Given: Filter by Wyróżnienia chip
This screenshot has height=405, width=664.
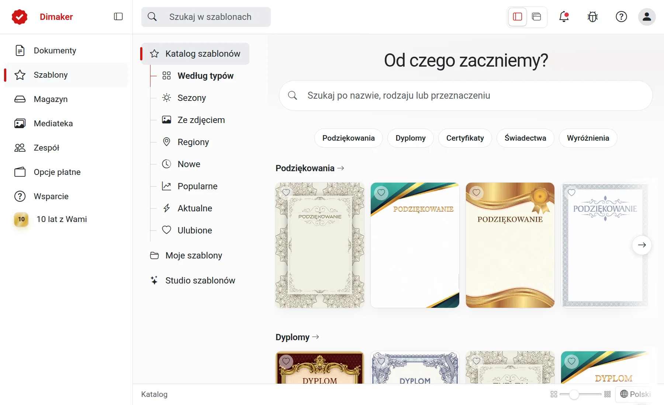Looking at the screenshot, I should tap(588, 138).
